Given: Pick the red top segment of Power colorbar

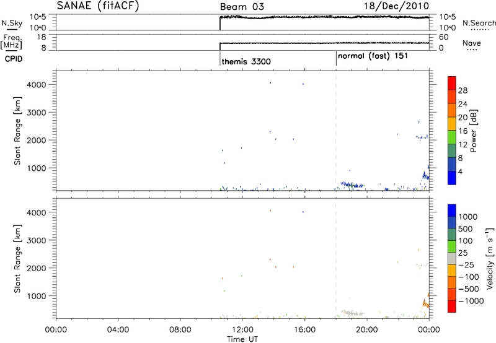Looking at the screenshot, I should [x=452, y=84].
